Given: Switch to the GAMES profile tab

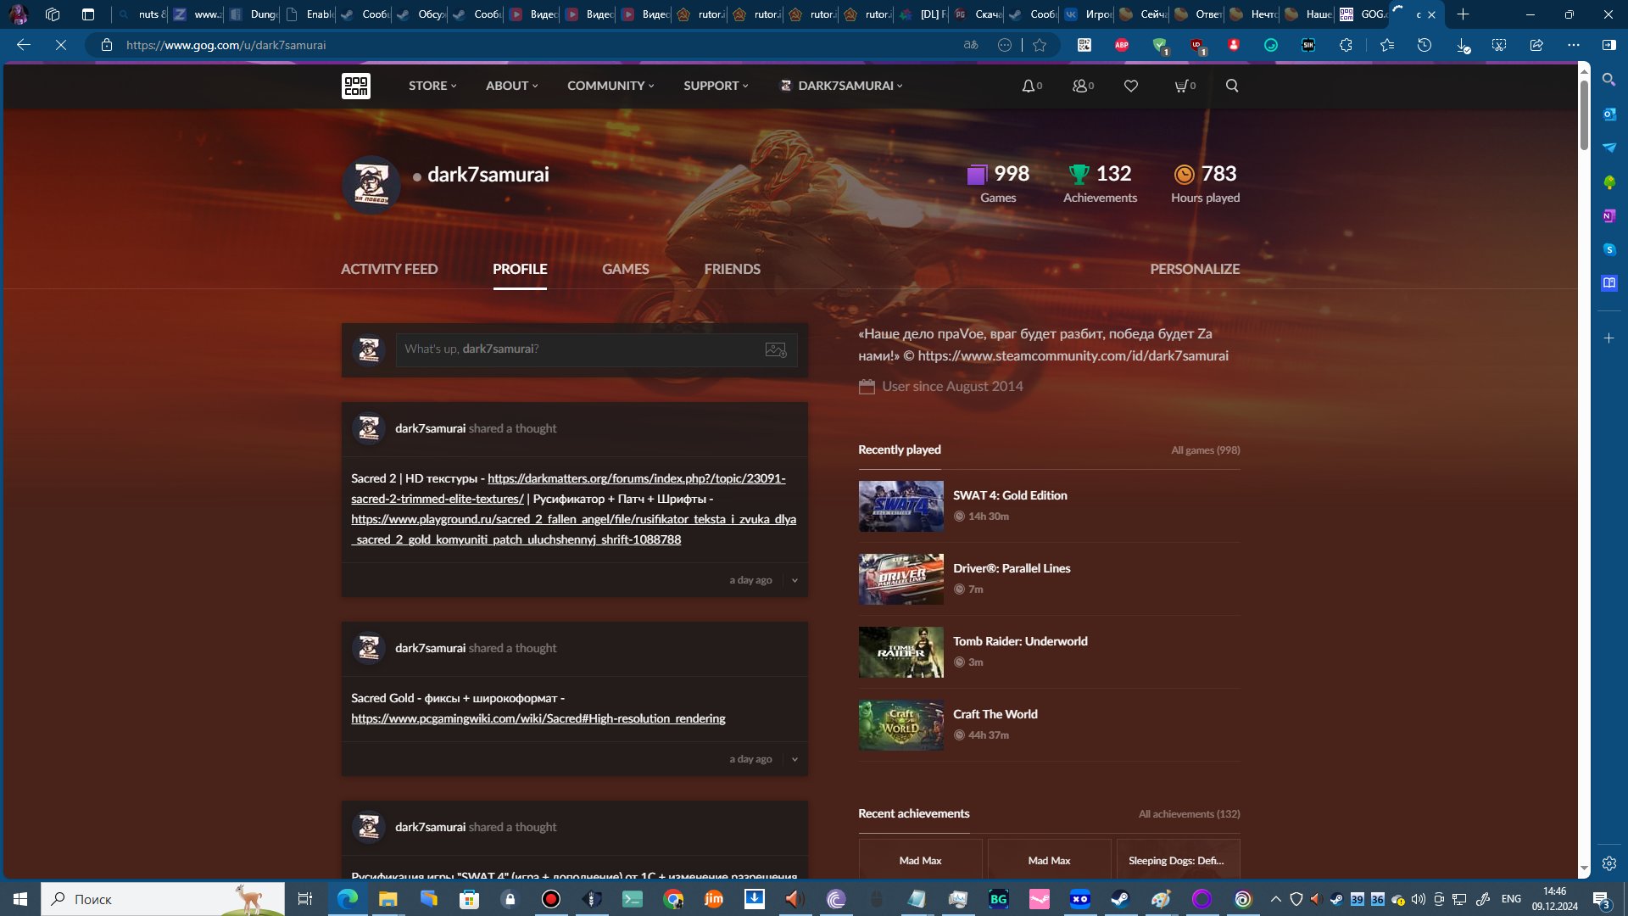Looking at the screenshot, I should pos(625,268).
